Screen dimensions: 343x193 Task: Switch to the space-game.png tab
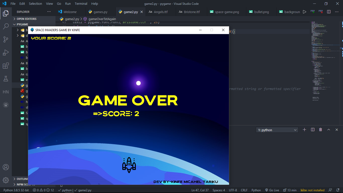click(x=227, y=12)
